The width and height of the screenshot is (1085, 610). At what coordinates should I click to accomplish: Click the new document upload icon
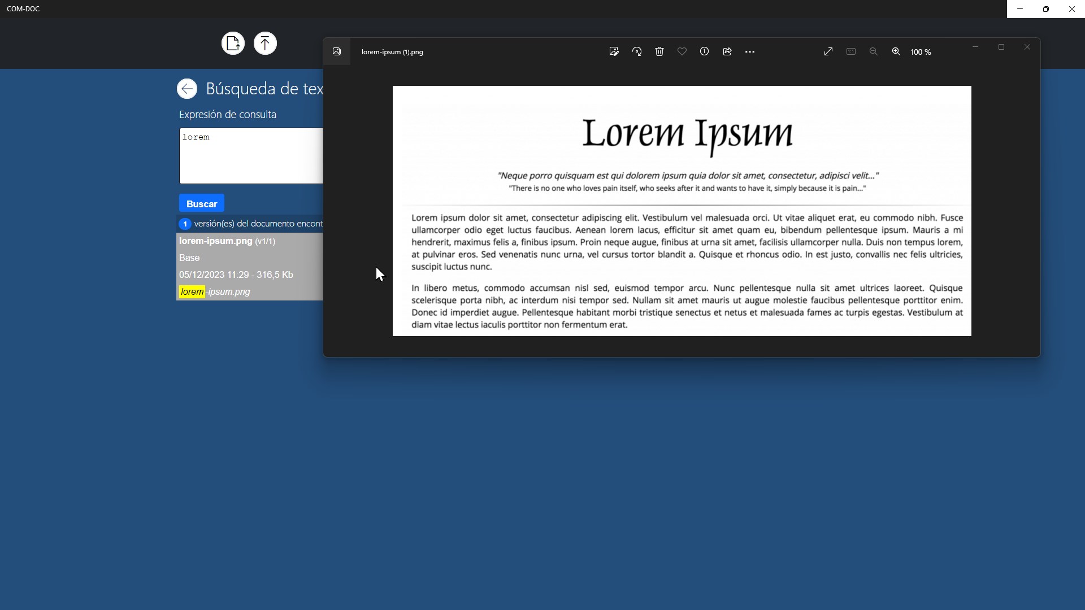tap(233, 43)
